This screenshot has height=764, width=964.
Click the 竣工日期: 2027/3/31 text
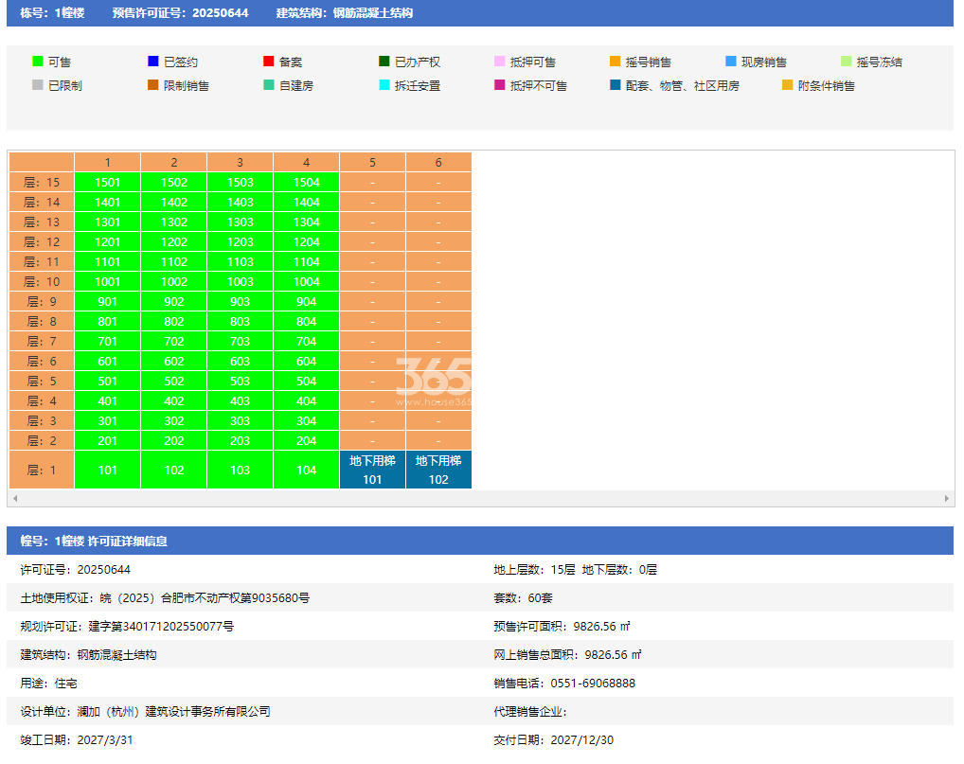tap(77, 740)
